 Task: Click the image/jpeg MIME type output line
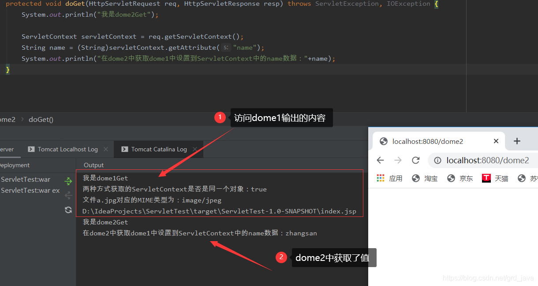click(152, 200)
